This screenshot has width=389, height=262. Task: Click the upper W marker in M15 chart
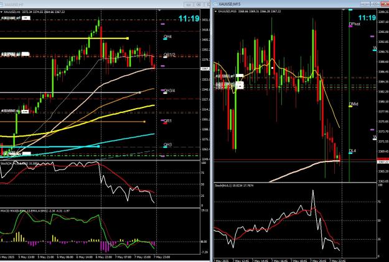pos(375,48)
